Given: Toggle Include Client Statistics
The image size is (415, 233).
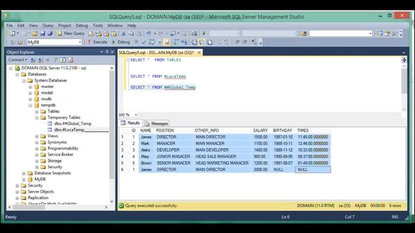Looking at the screenshot, I should pos(184,42).
